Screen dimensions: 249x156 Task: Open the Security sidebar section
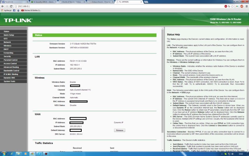click(14, 56)
